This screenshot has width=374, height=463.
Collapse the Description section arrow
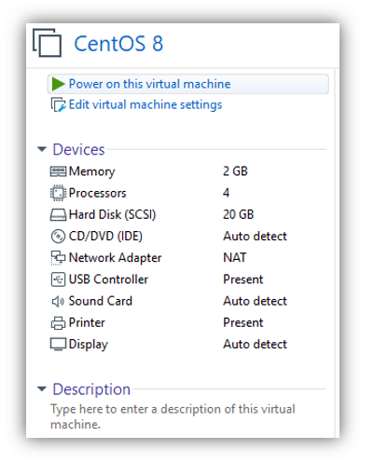point(42,388)
